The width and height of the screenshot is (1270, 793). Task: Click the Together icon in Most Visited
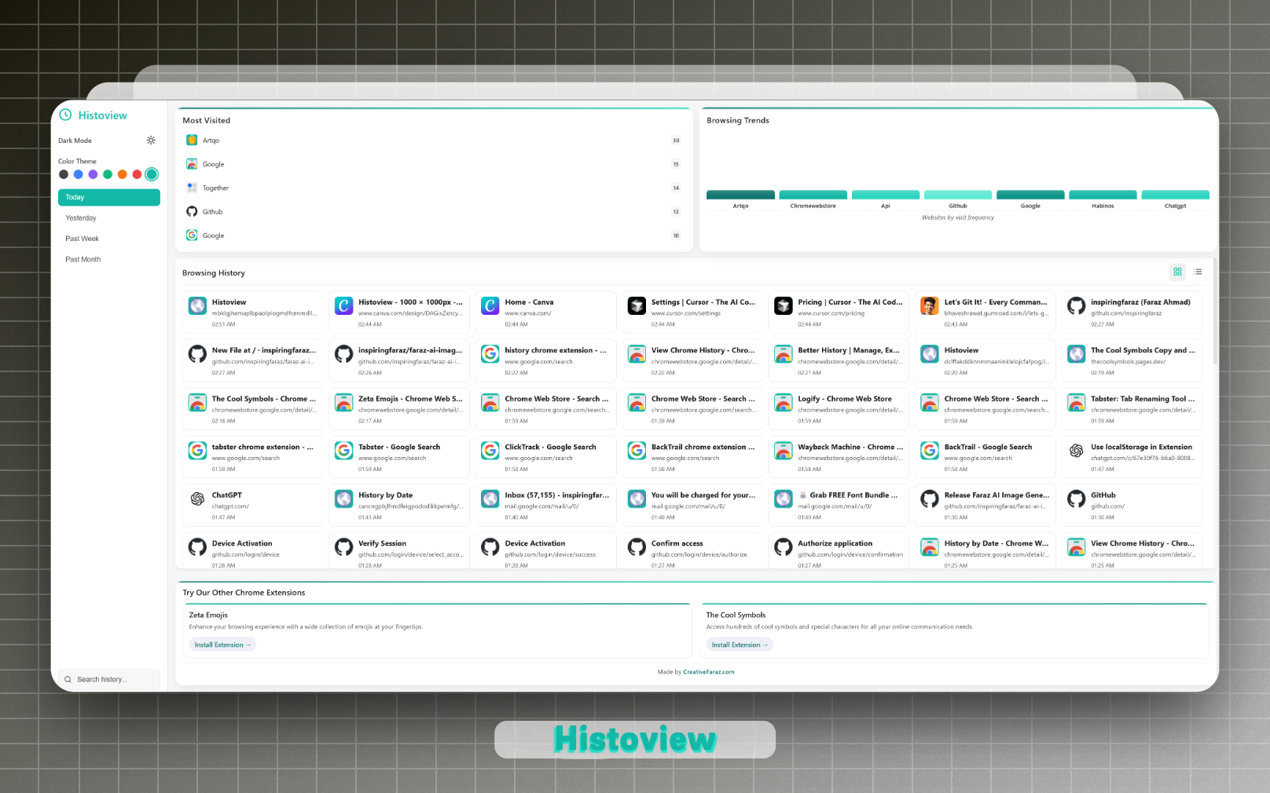(192, 188)
